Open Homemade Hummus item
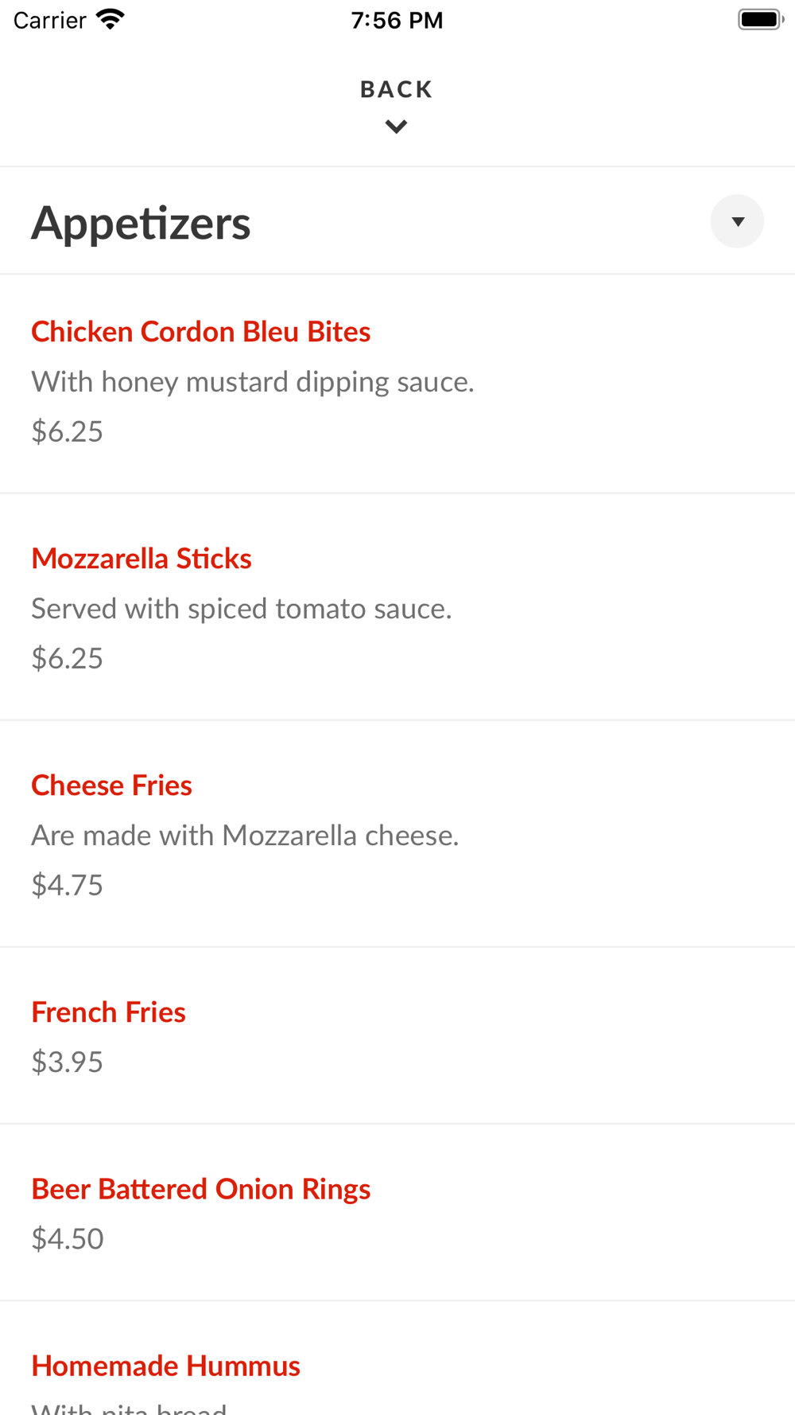The width and height of the screenshot is (795, 1415). [x=165, y=1366]
